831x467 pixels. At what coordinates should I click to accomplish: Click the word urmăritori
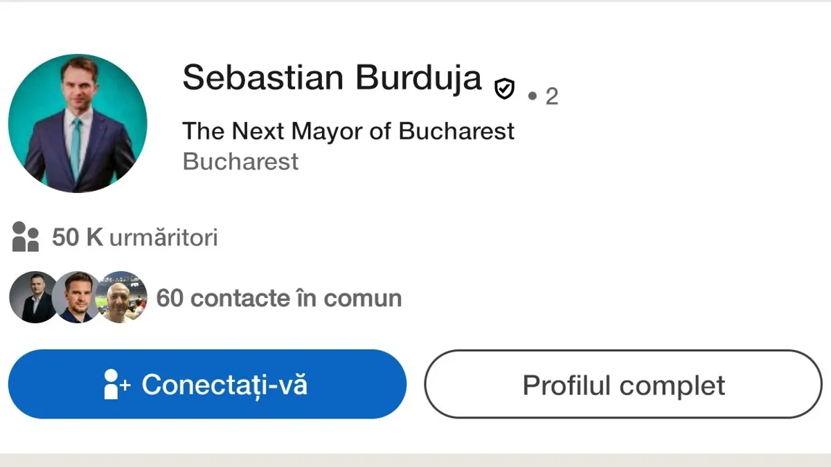(163, 238)
